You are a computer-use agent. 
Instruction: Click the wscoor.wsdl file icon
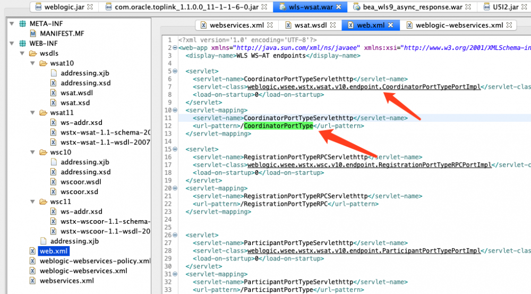click(x=54, y=182)
